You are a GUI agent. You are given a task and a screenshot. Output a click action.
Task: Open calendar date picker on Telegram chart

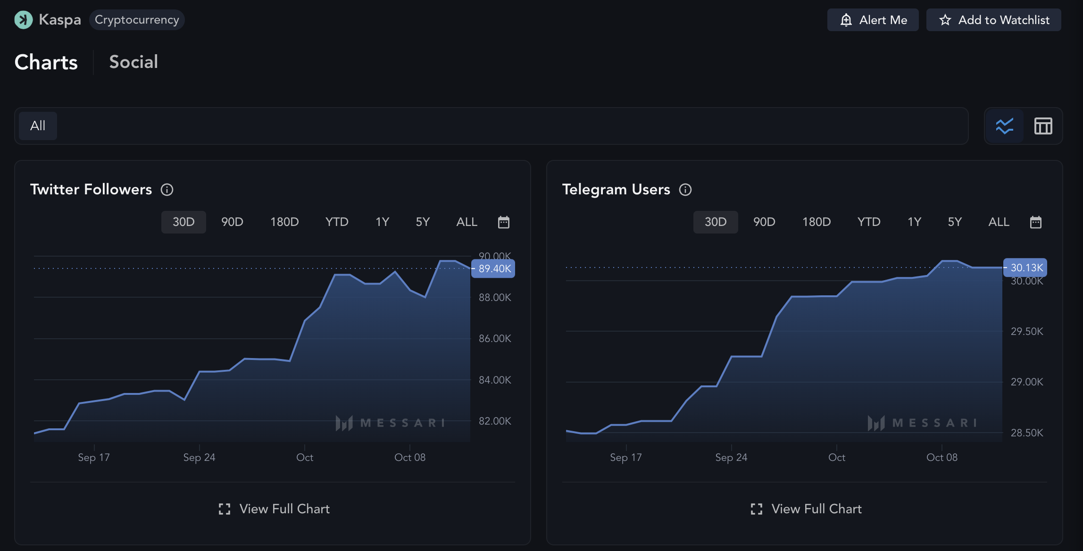point(1036,222)
